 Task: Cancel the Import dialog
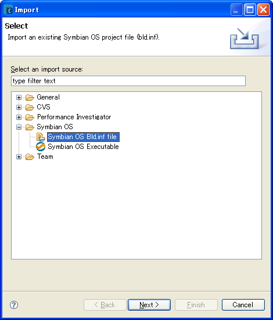(x=243, y=305)
